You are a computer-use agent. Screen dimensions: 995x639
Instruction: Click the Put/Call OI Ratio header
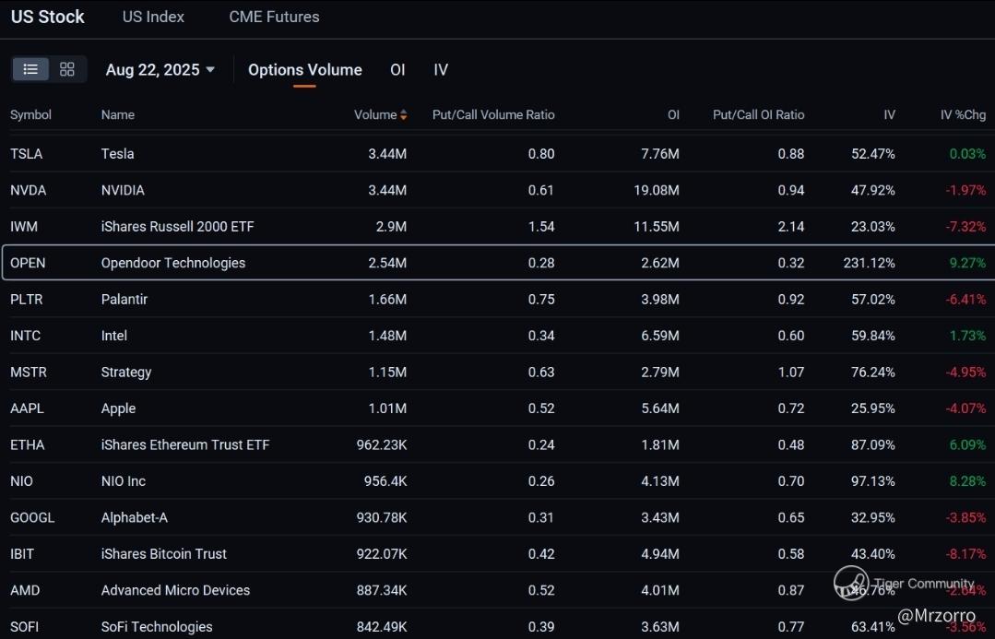(x=758, y=115)
